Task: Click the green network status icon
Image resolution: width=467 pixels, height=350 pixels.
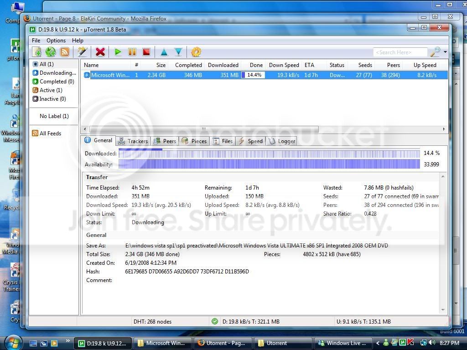Action: (x=214, y=321)
